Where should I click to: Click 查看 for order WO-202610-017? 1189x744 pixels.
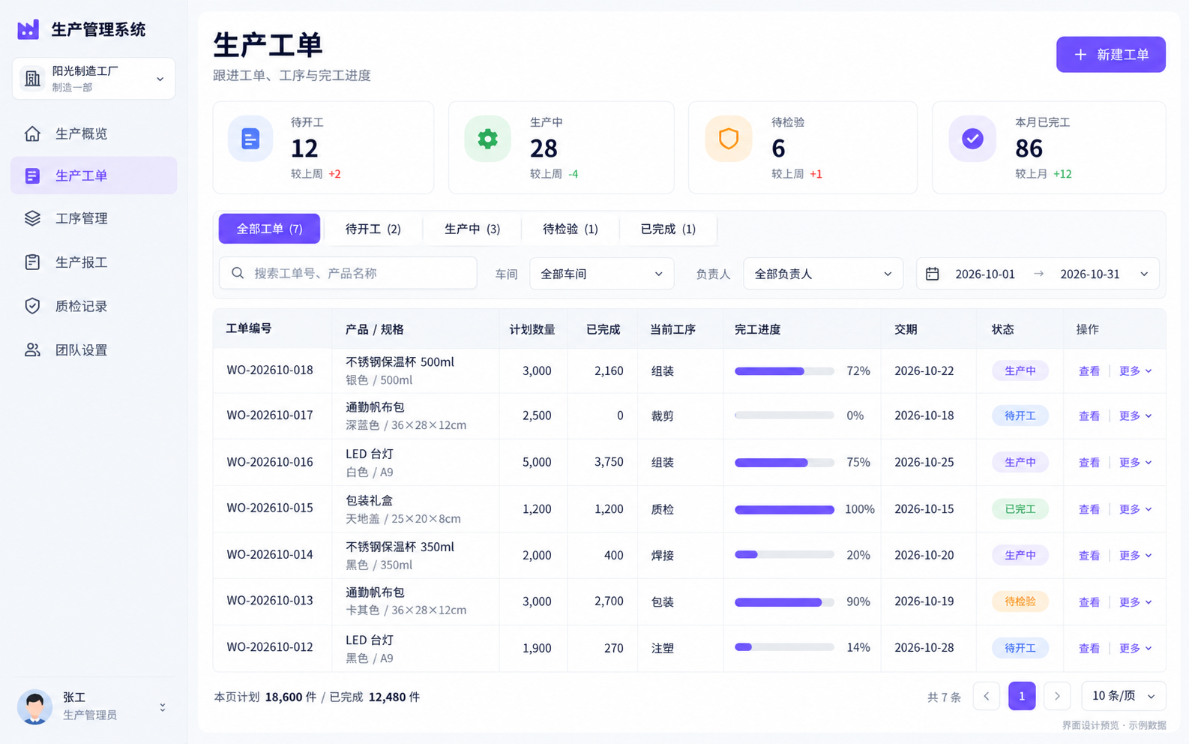pyautogui.click(x=1089, y=416)
